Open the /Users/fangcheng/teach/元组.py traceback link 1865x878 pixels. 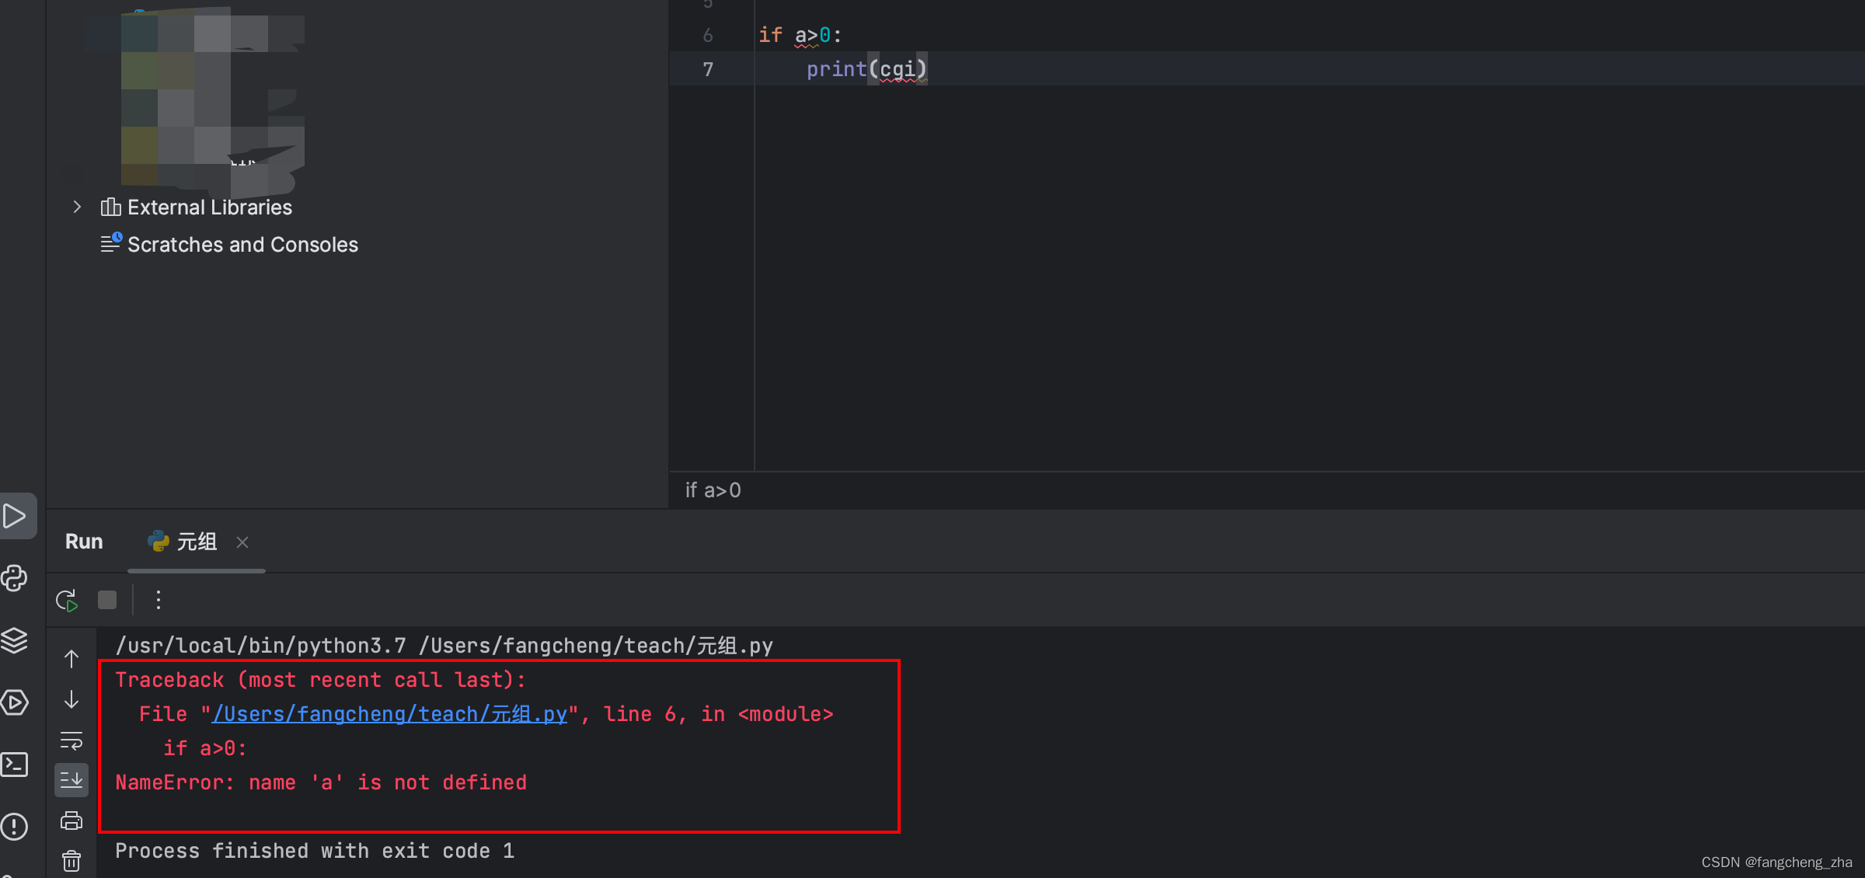[x=389, y=714]
